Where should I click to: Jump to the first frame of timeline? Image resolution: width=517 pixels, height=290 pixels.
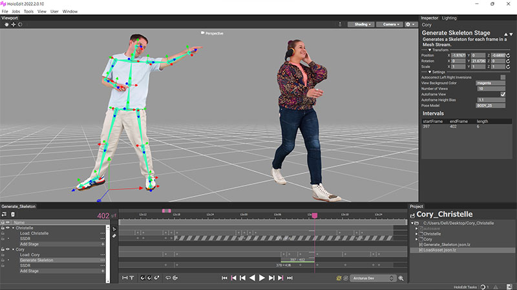[x=224, y=278]
